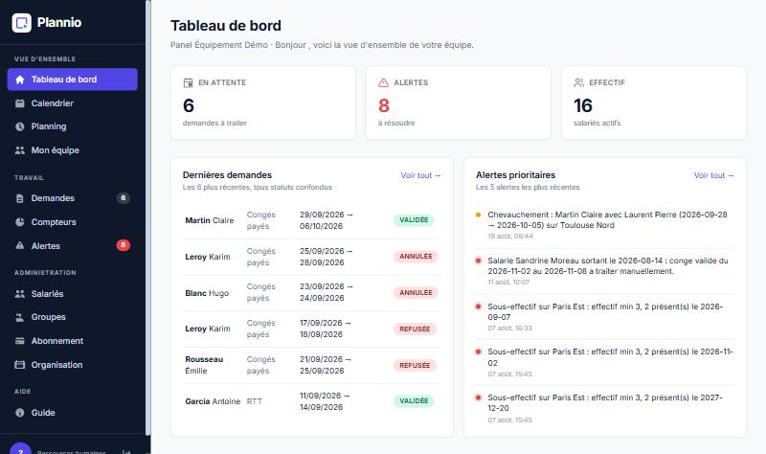
Task: Open the Tableau de bord menu item
Action: pyautogui.click(x=73, y=79)
